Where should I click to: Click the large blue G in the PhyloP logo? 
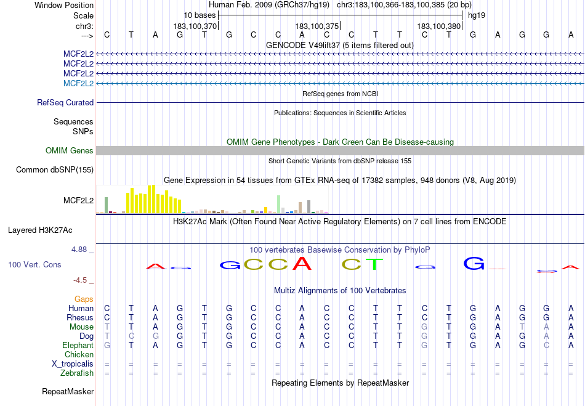coord(474,263)
